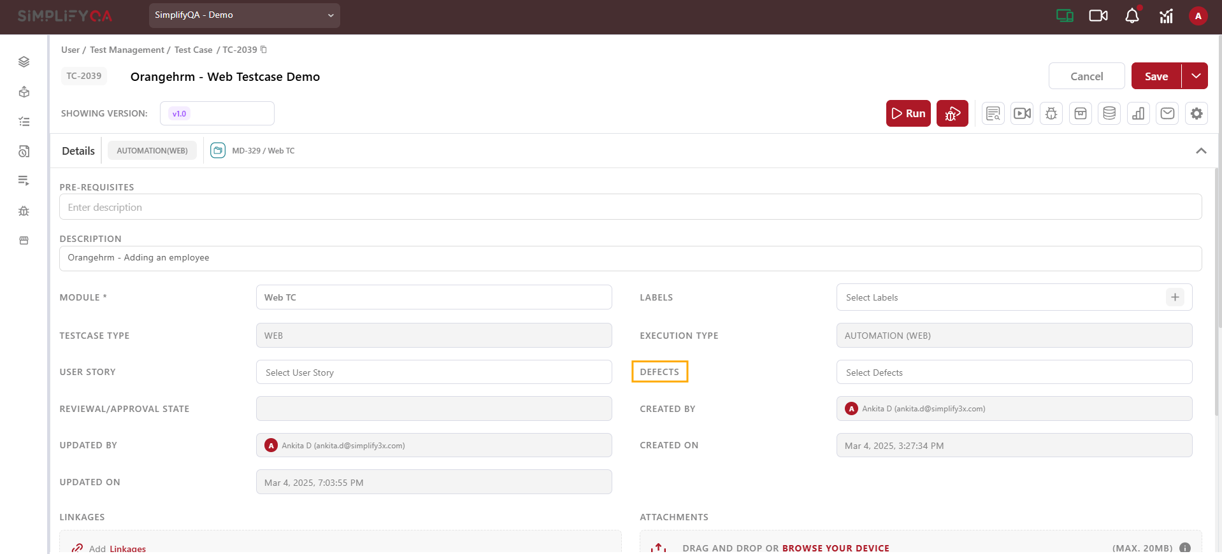Select the Details tab

(x=78, y=151)
